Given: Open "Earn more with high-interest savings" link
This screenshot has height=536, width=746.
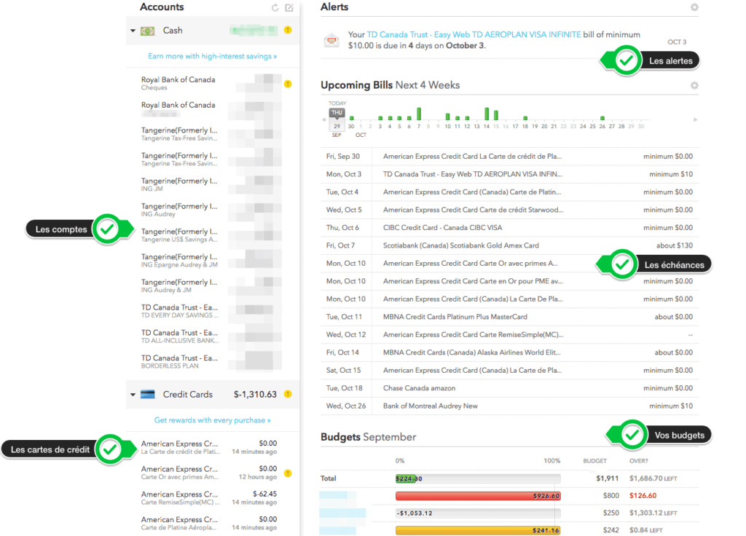Looking at the screenshot, I should (x=212, y=56).
